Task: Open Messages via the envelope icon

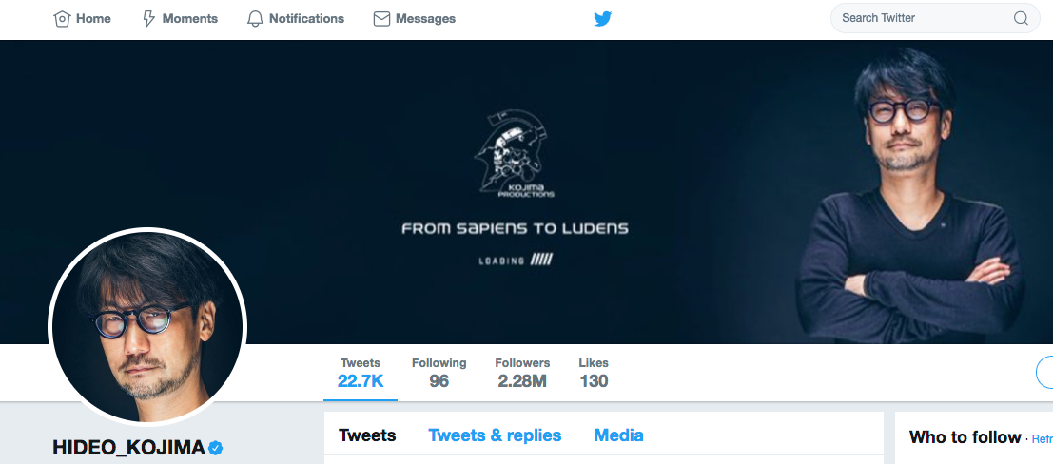Action: 381,19
